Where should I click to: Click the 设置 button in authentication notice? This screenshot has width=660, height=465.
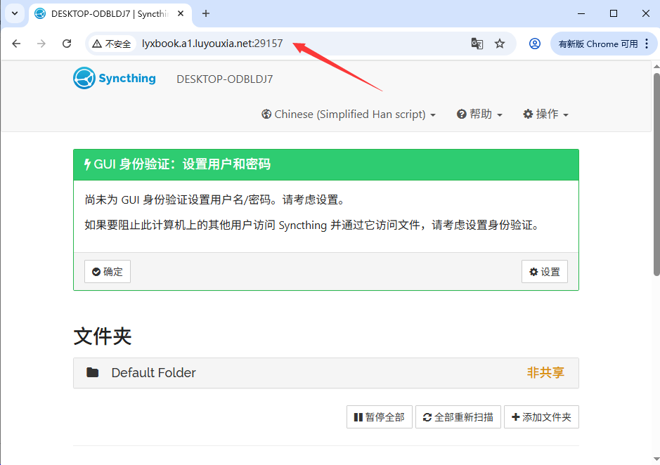point(544,271)
